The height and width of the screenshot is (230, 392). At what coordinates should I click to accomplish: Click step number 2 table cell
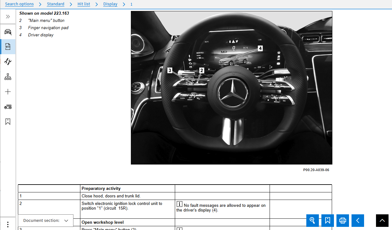(49, 209)
